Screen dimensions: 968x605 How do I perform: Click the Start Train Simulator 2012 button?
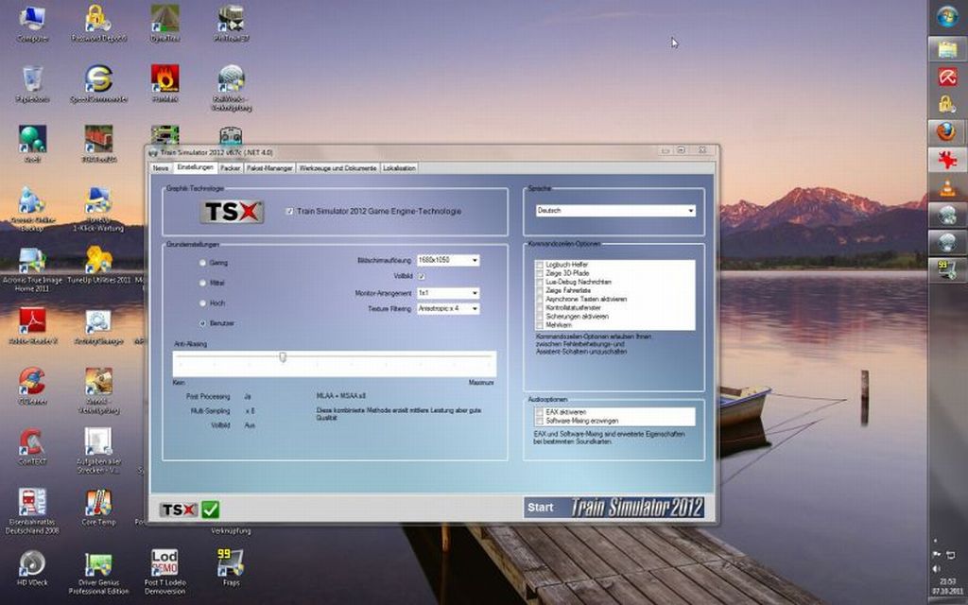click(x=614, y=508)
